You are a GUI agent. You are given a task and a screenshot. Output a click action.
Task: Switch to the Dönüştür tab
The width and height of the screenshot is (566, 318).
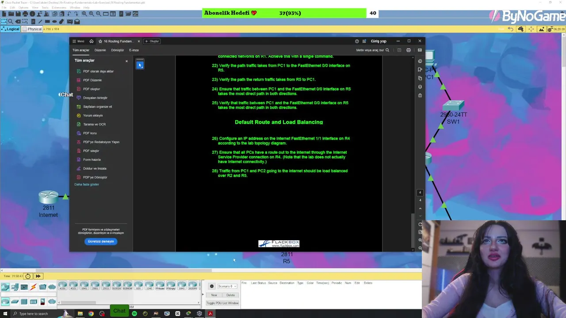(x=118, y=50)
